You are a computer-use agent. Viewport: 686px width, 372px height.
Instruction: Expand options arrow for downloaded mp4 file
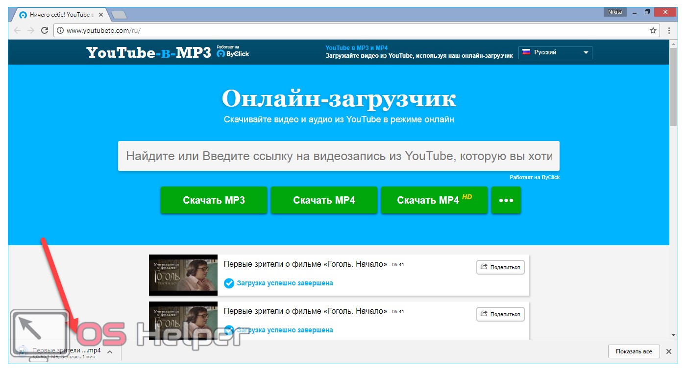pyautogui.click(x=110, y=351)
